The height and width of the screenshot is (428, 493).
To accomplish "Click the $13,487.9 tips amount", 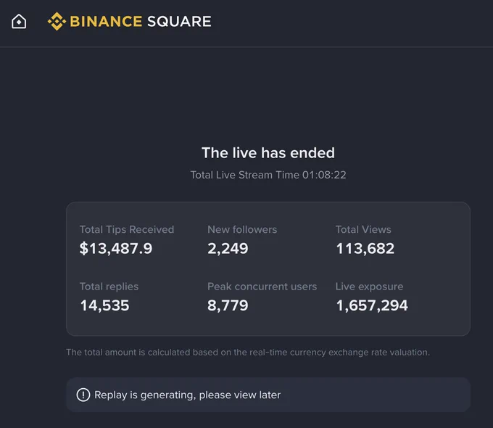I will pyautogui.click(x=116, y=248).
